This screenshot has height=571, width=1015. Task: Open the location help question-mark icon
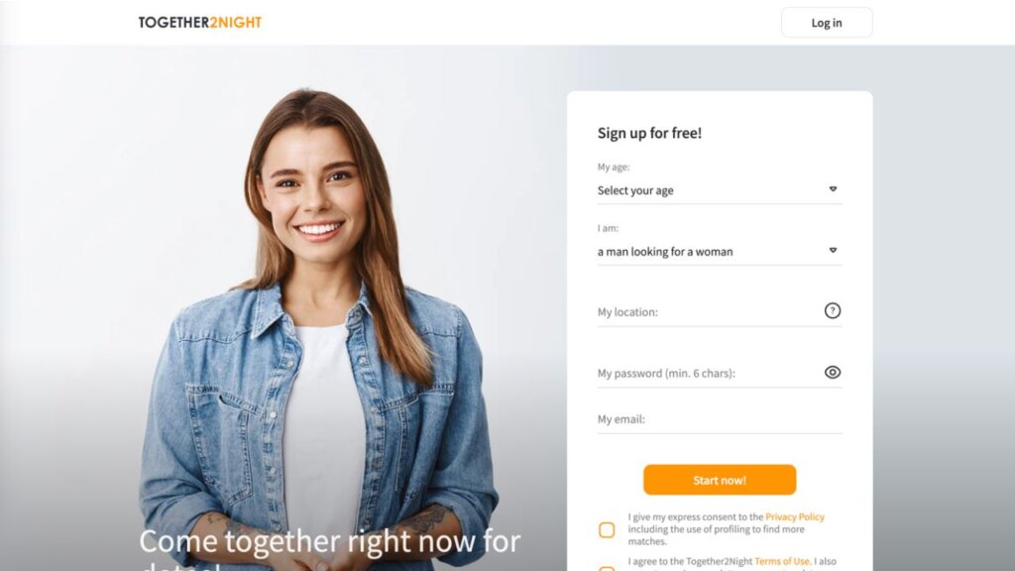point(833,310)
